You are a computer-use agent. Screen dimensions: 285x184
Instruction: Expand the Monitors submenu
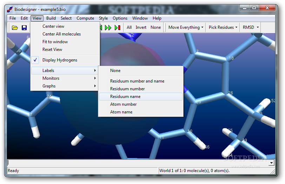(65, 78)
